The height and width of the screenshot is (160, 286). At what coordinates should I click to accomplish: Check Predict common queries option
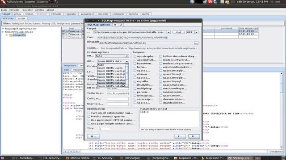coord(89,116)
